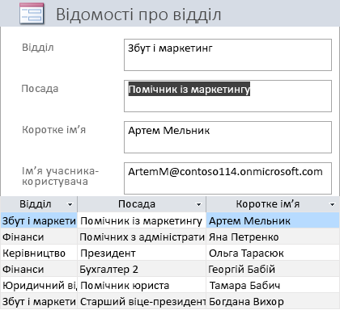The height and width of the screenshot is (310, 340).
Task: Select the Відділ column header
Action: pos(39,204)
